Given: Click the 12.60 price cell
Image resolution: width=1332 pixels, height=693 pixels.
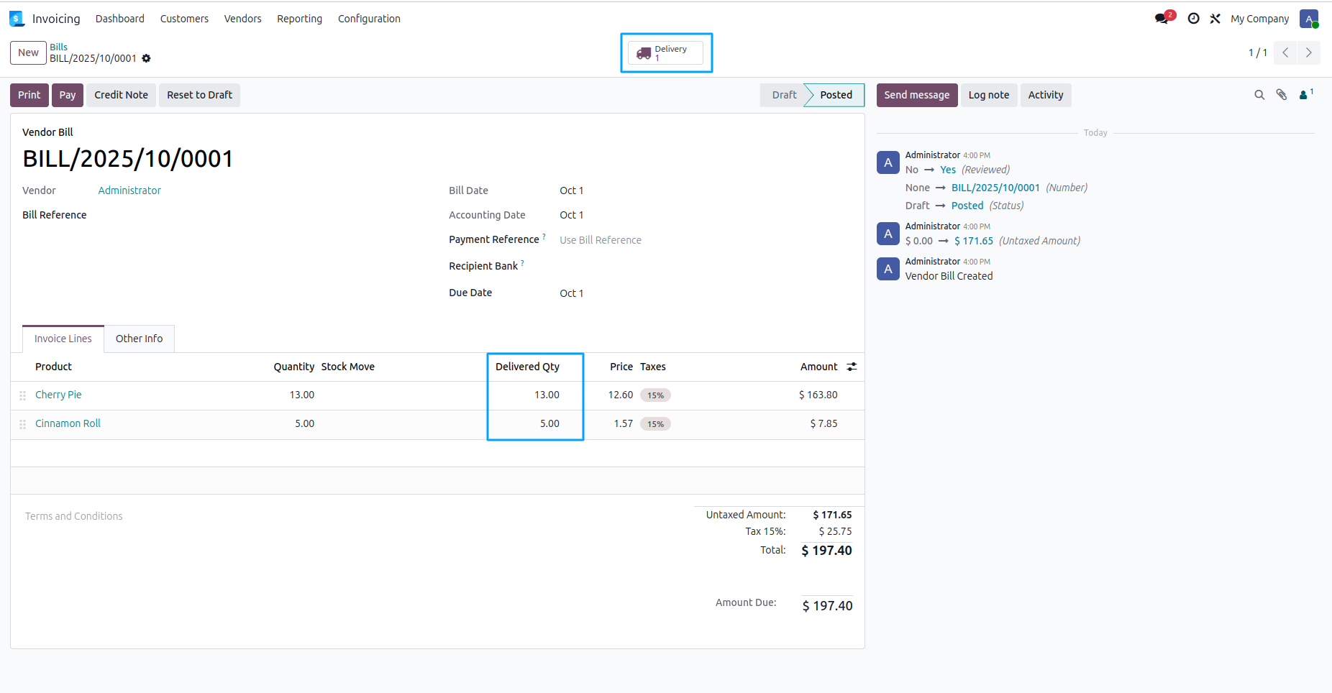Looking at the screenshot, I should click(621, 395).
